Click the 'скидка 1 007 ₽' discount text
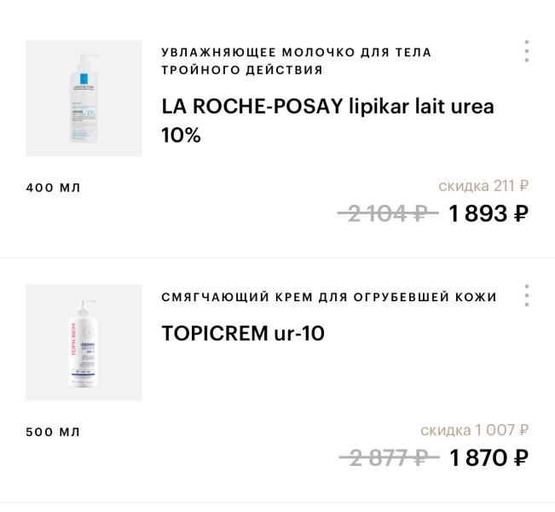Screen dimensions: 555x512 tap(474, 430)
